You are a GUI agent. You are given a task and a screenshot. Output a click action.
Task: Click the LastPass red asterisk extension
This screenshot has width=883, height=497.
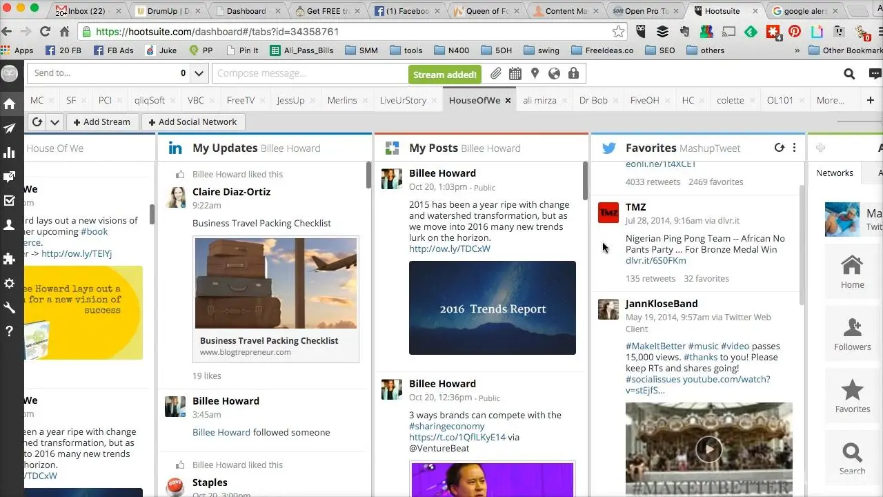click(x=773, y=32)
